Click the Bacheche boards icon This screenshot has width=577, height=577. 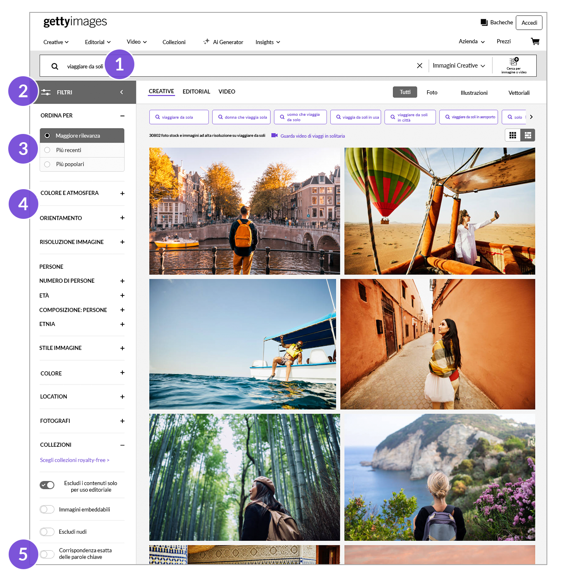click(484, 22)
